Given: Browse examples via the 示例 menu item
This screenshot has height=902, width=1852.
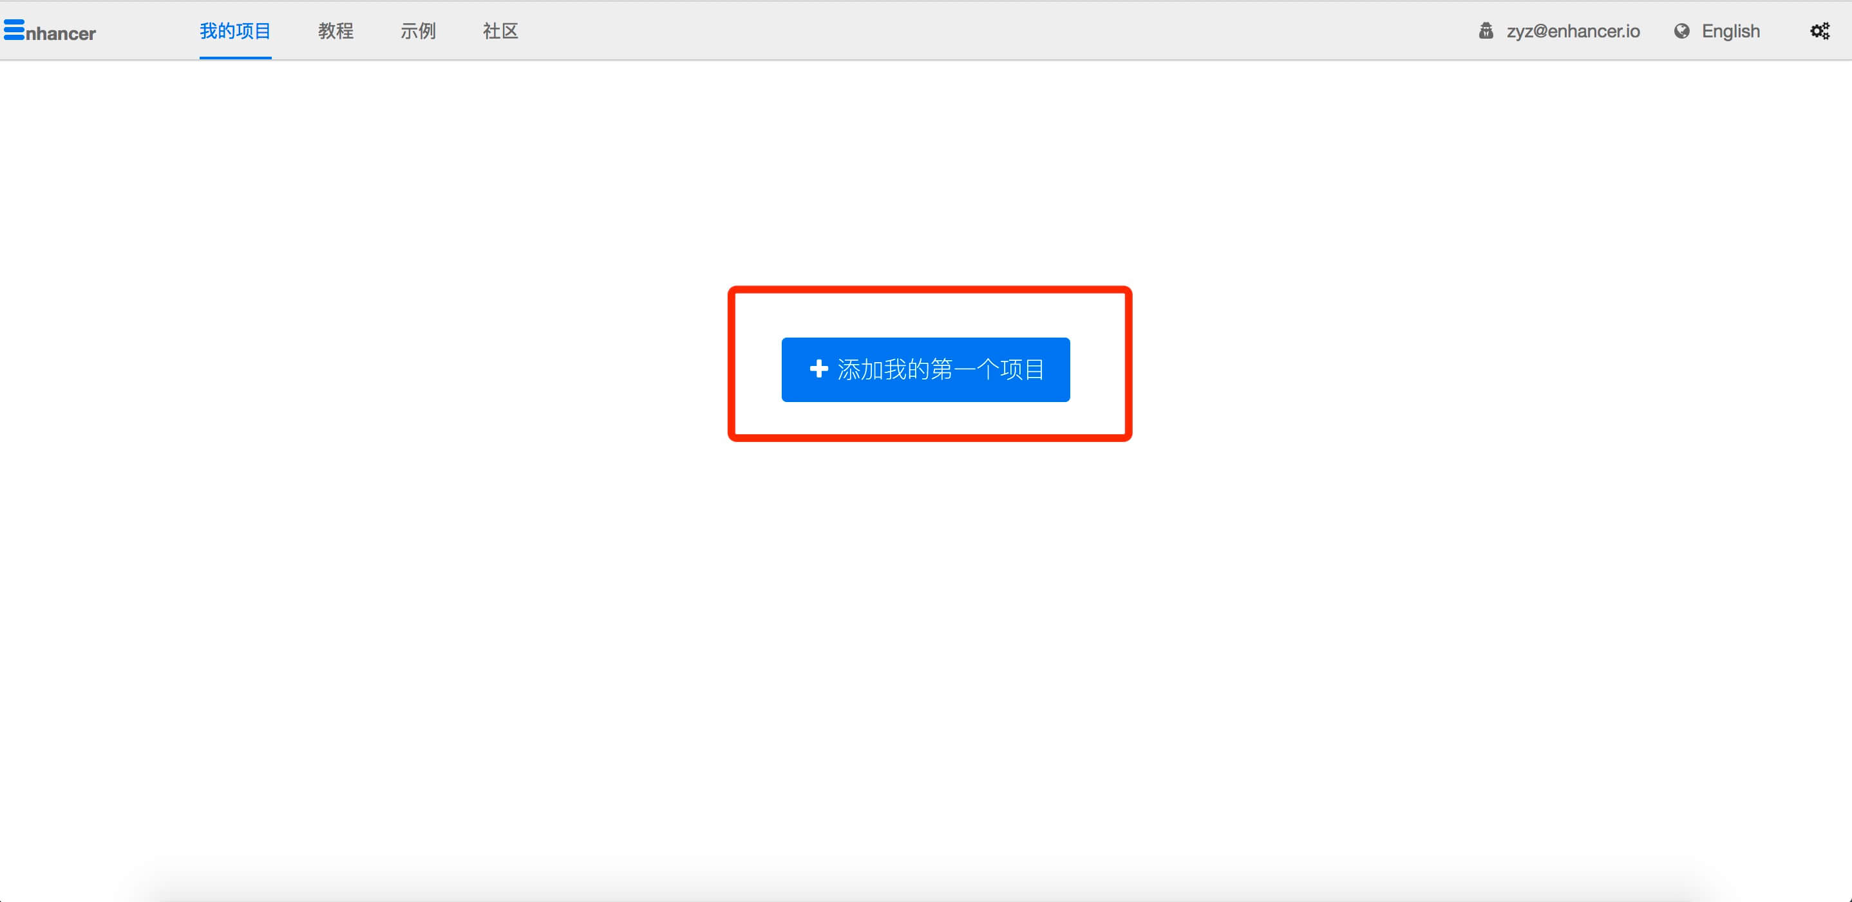Looking at the screenshot, I should click(418, 31).
